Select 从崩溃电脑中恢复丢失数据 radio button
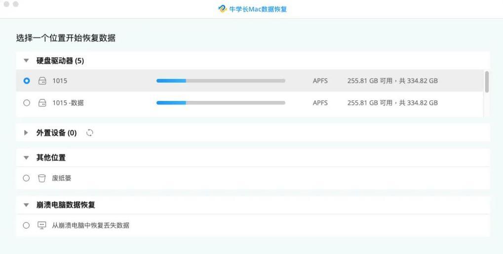This screenshot has height=254, width=503. [26, 225]
